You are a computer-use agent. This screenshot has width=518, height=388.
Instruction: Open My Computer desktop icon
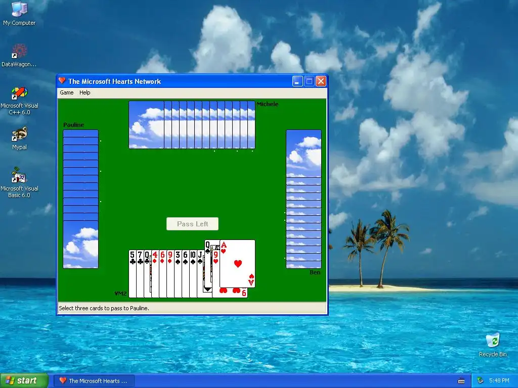19,14
